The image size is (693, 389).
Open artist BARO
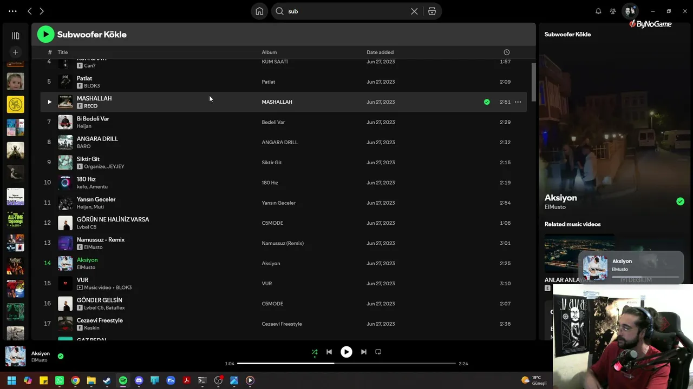(x=83, y=146)
